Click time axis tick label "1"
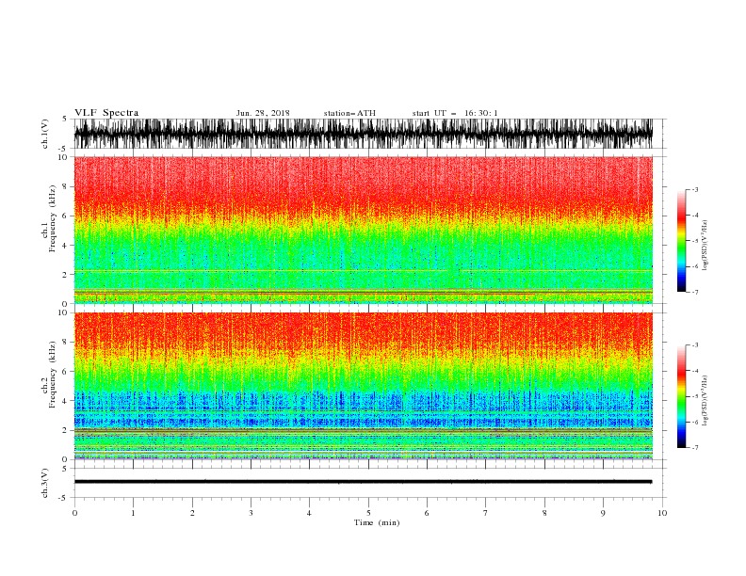 (133, 513)
